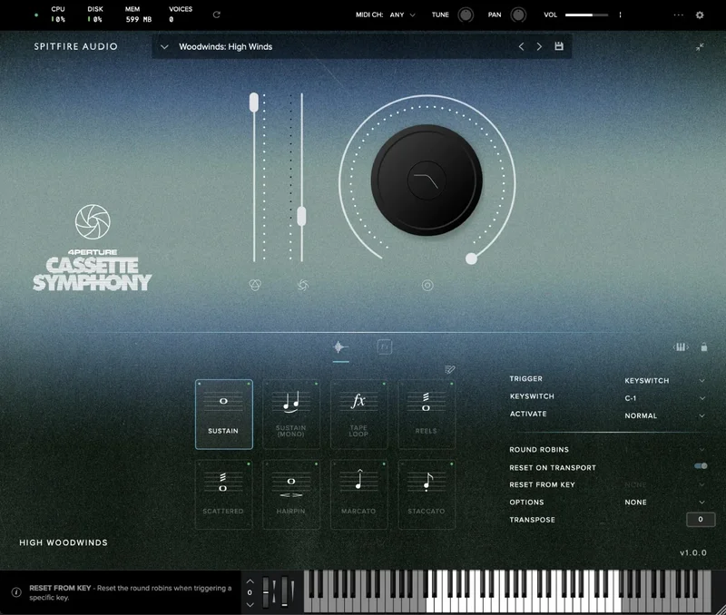The height and width of the screenshot is (615, 726).
Task: Switch to the FX tab
Action: [x=384, y=347]
